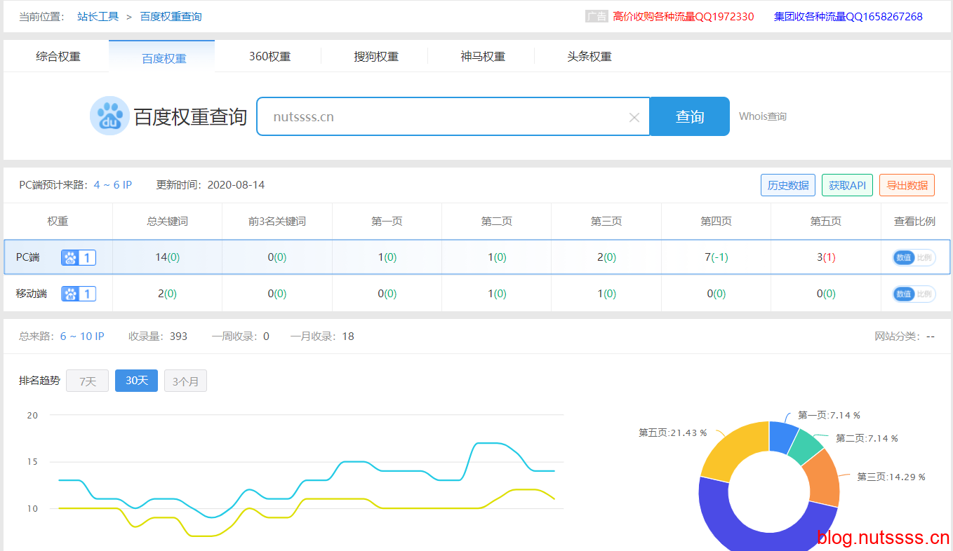Click the Baidu paw logo beside the title
Screen dimensions: 953x551
pyautogui.click(x=109, y=116)
